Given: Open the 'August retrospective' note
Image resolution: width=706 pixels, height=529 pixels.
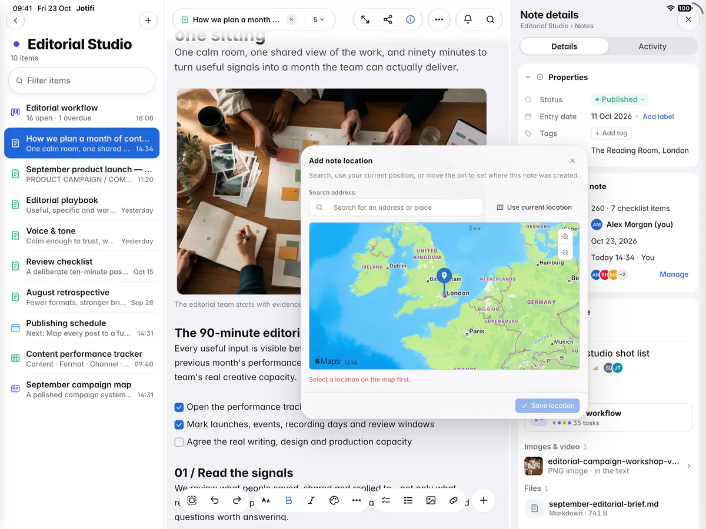Looking at the screenshot, I should [82, 297].
